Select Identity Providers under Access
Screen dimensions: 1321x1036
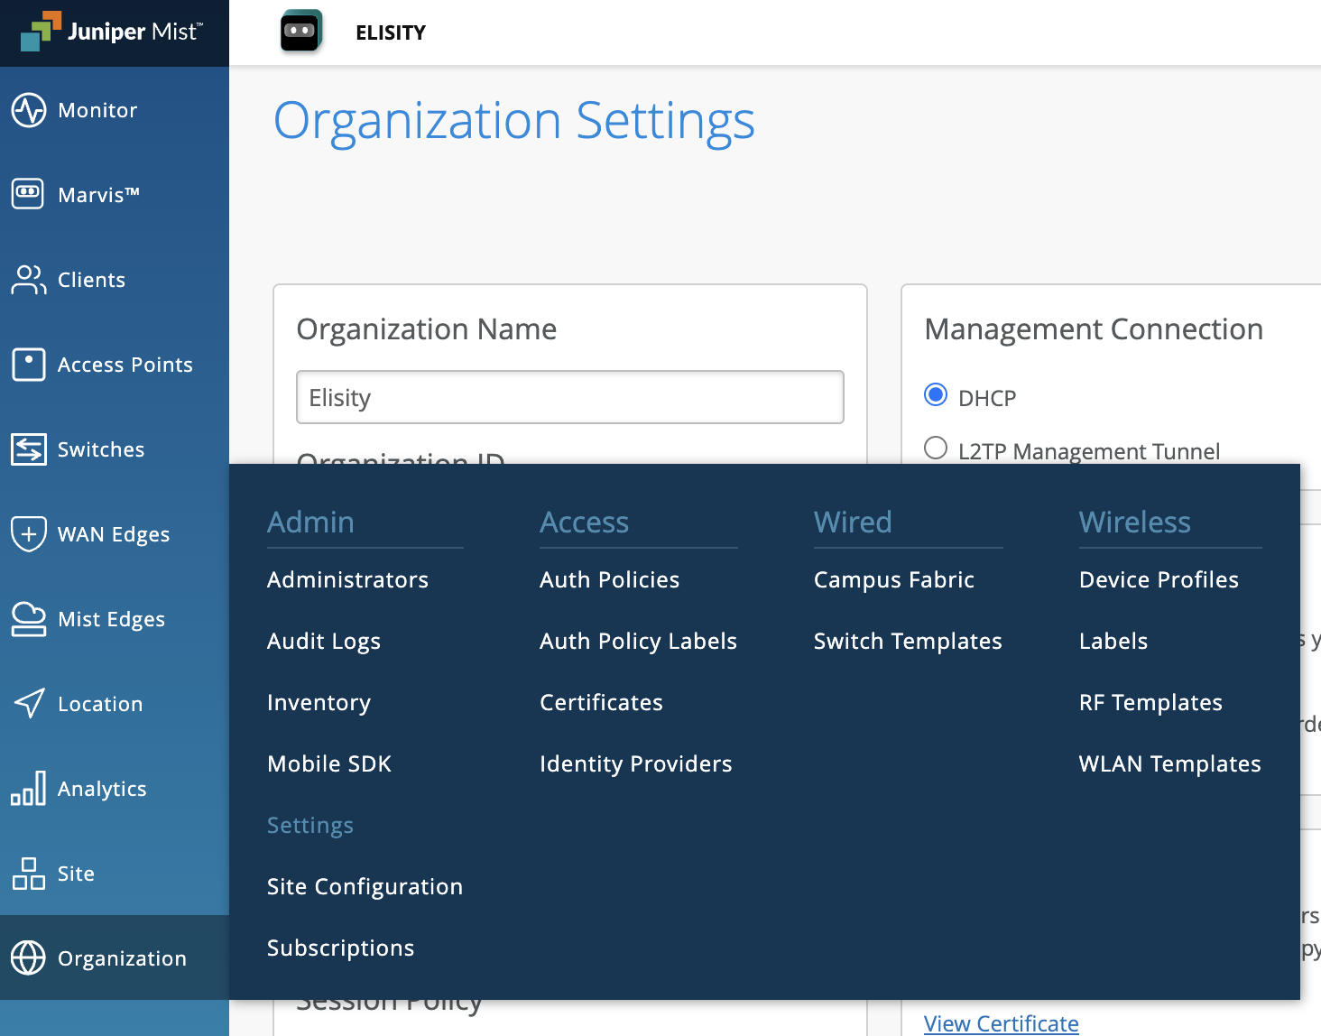(x=635, y=763)
